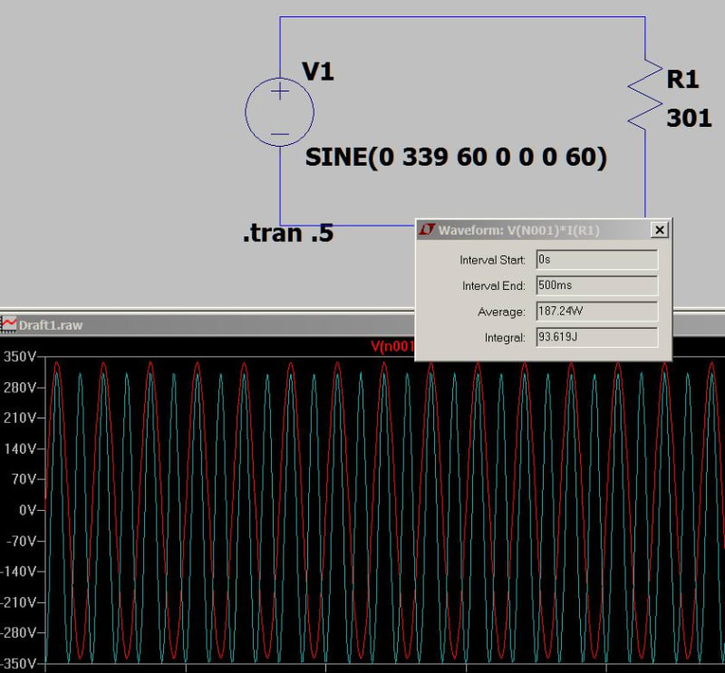Click the Integral field showing 93.619J

coord(597,337)
